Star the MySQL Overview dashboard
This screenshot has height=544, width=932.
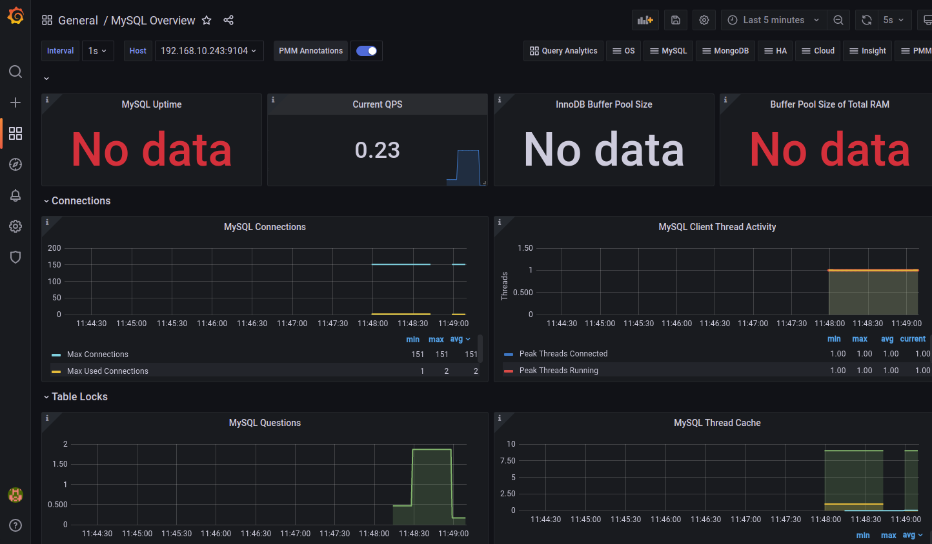click(207, 20)
